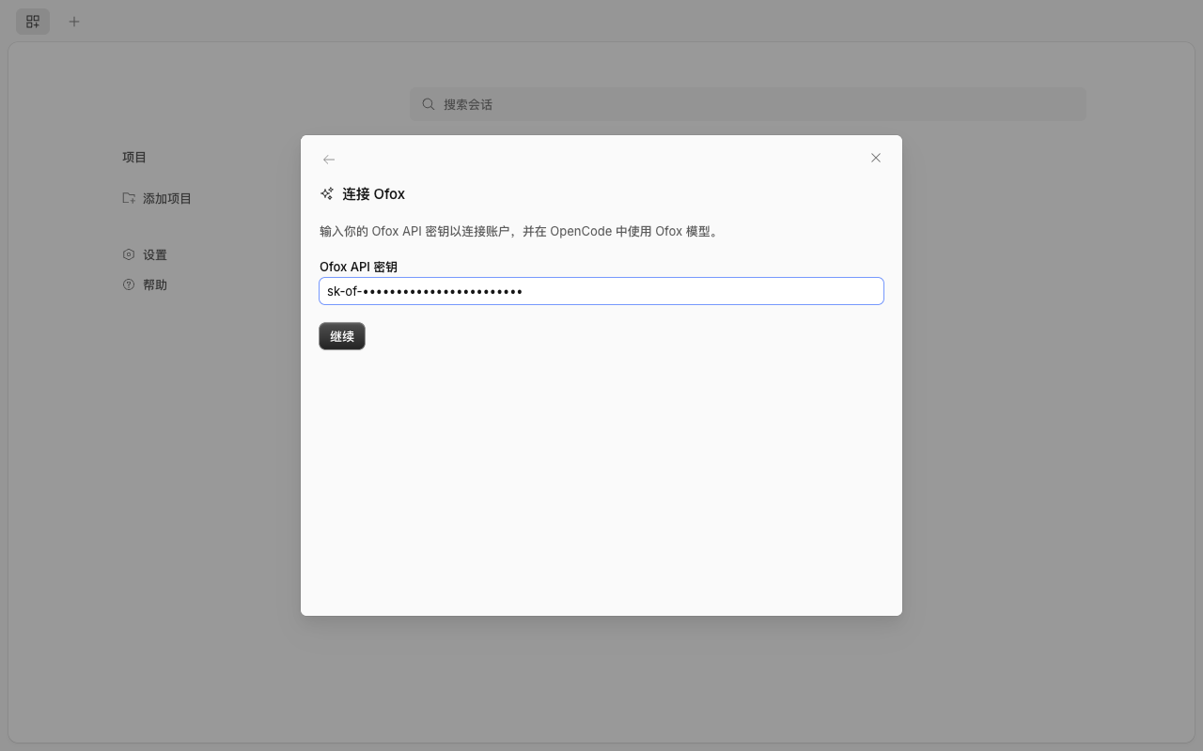Viewport: 1203px width, 751px height.
Task: Focus the Ofox API 密钥 input field
Action: pos(601,291)
